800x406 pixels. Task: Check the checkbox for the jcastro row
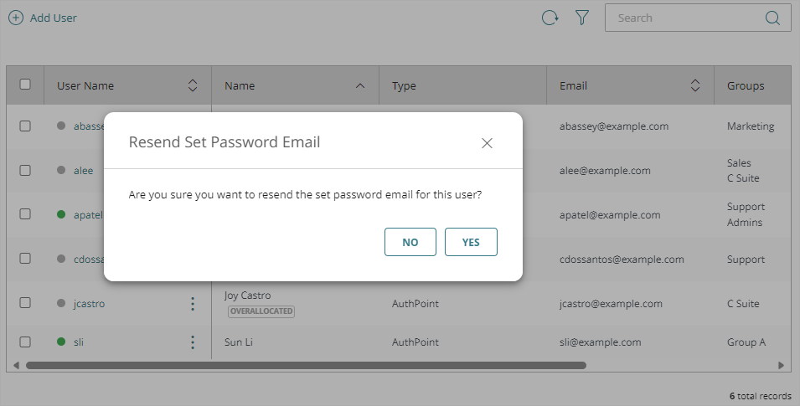pos(25,303)
